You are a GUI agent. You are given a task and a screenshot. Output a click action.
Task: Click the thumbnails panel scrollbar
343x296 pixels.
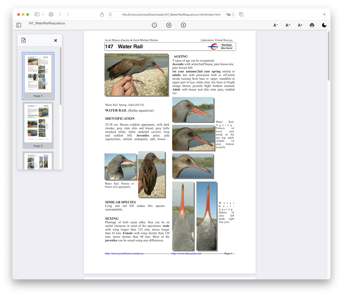pos(61,75)
